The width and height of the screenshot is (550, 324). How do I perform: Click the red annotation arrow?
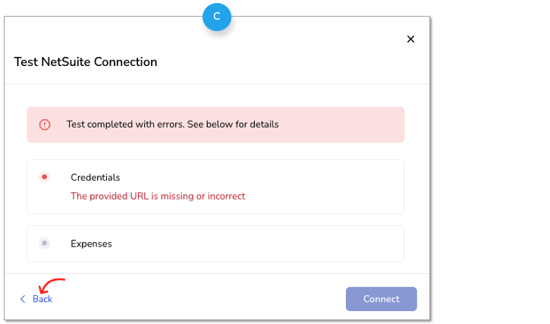pos(52,285)
